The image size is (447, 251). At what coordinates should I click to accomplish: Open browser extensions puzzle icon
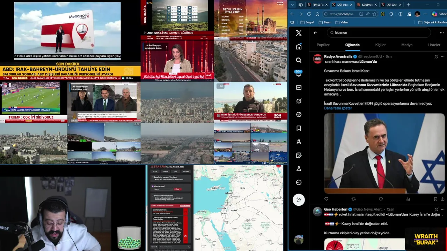(x=391, y=14)
